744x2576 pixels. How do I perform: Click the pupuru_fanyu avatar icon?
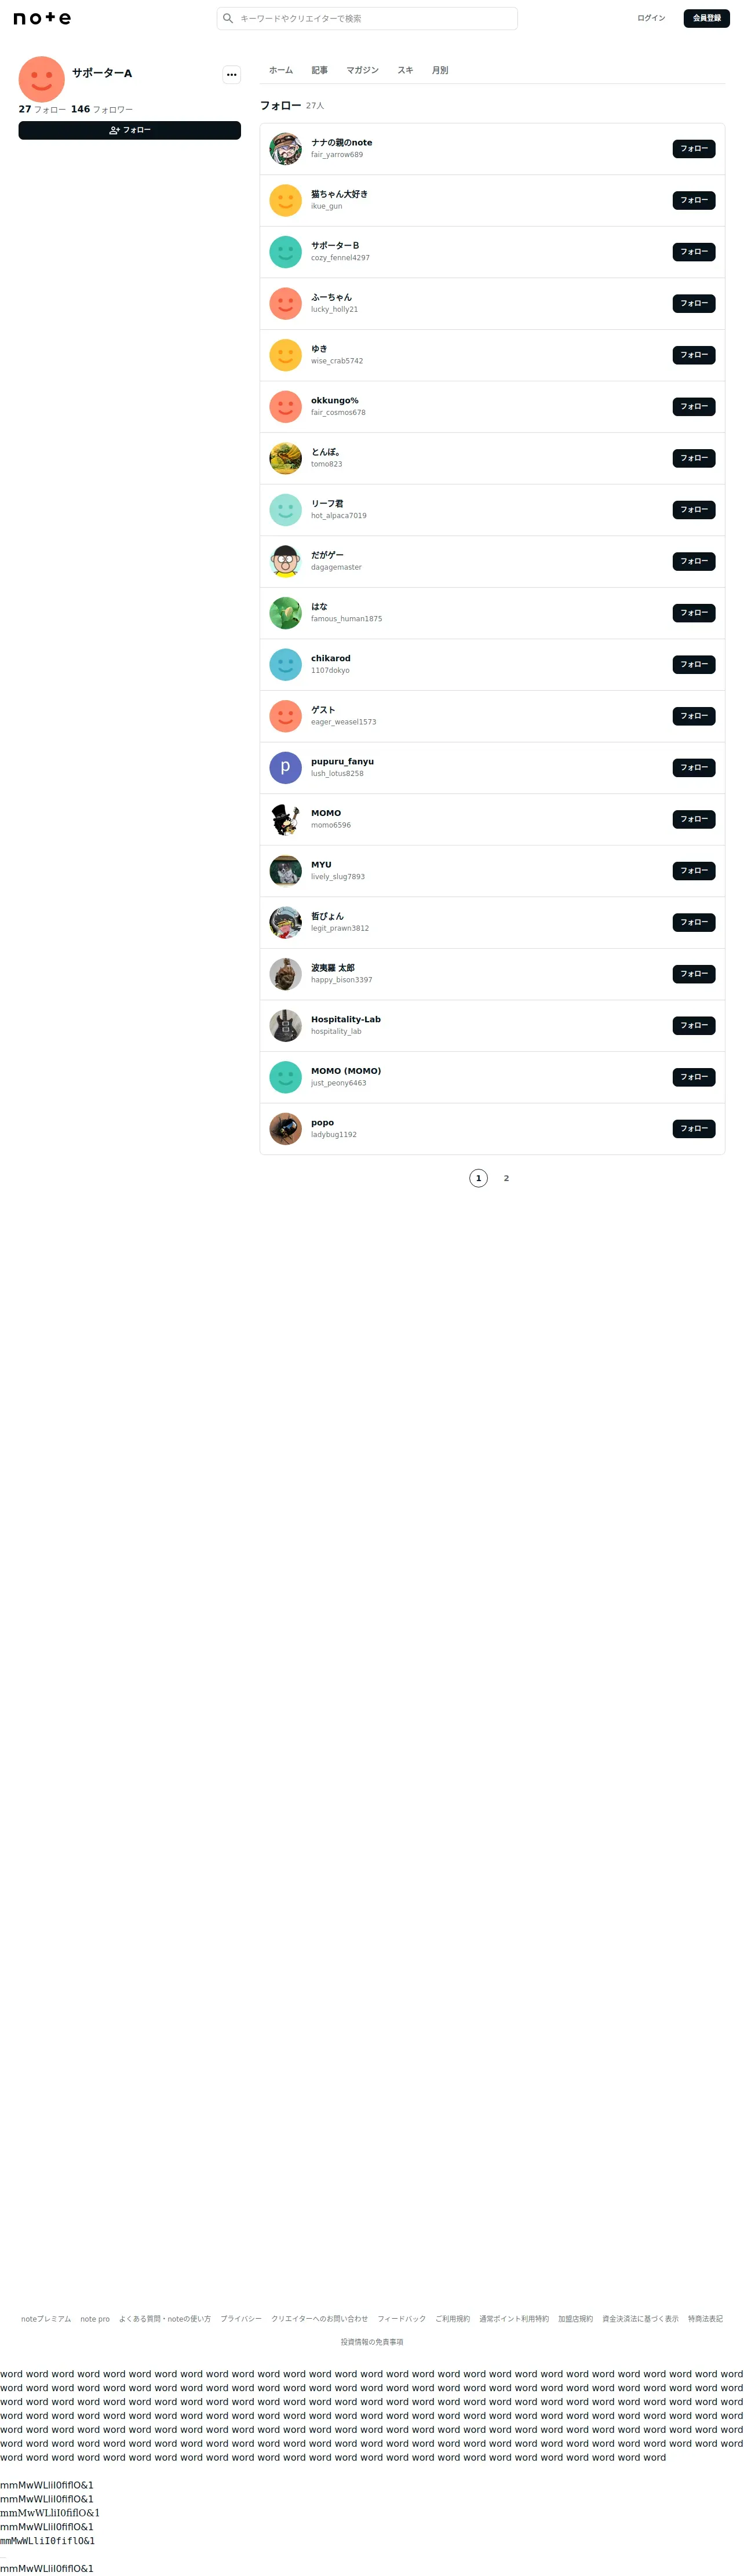coord(285,768)
